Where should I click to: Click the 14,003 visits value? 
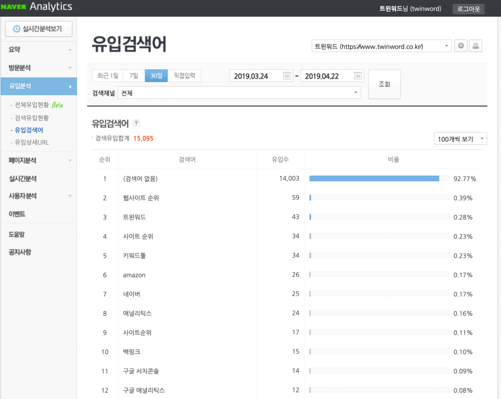coord(289,178)
